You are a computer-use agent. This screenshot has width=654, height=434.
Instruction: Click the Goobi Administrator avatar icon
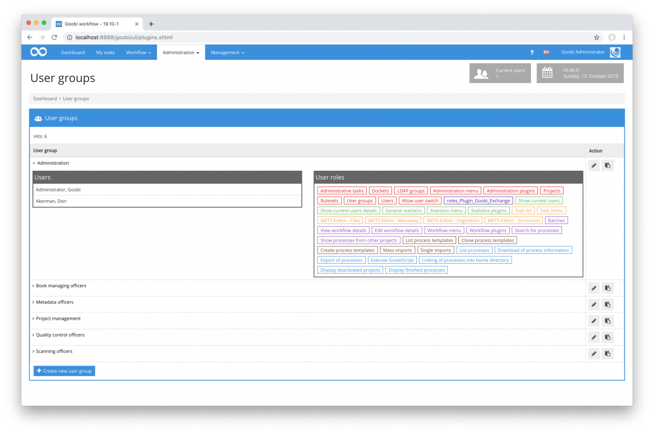(615, 52)
